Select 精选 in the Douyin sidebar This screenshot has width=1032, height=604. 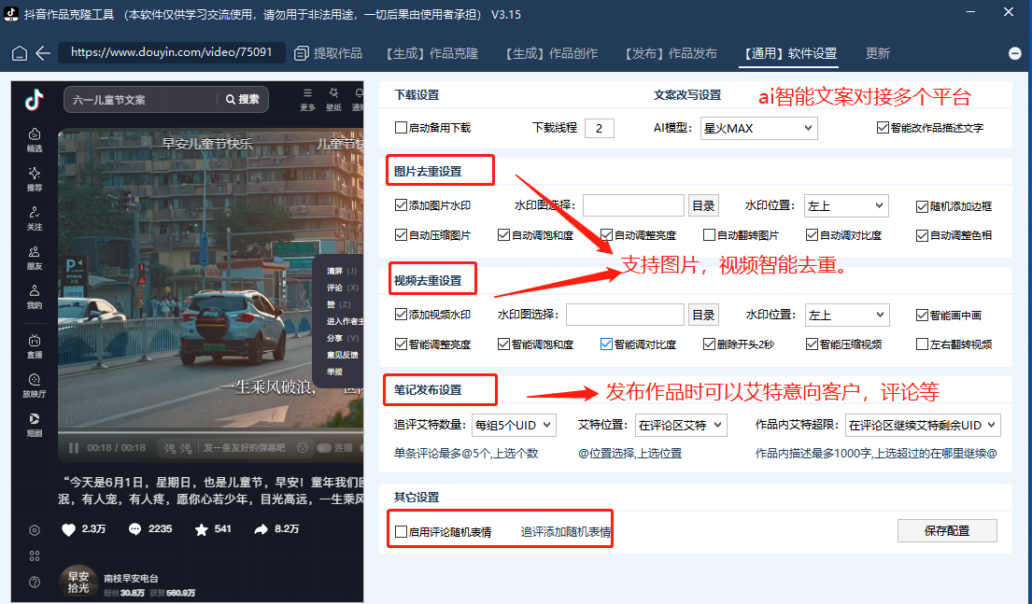[x=33, y=140]
